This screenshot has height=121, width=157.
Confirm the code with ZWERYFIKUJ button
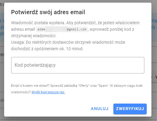coord(130,109)
